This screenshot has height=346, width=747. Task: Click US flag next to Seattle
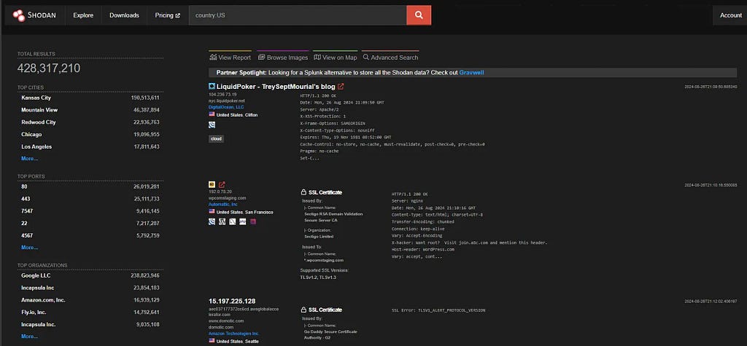point(212,341)
